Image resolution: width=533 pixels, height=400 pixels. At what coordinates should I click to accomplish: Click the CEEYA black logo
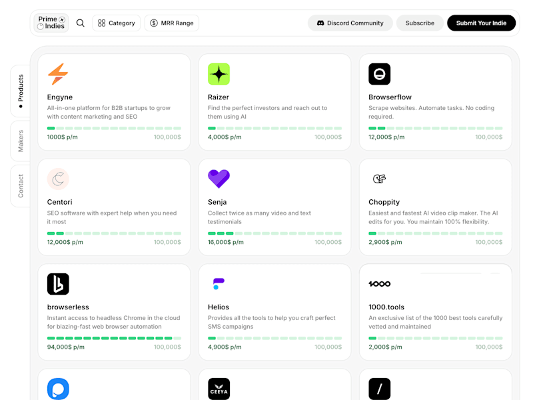(219, 389)
